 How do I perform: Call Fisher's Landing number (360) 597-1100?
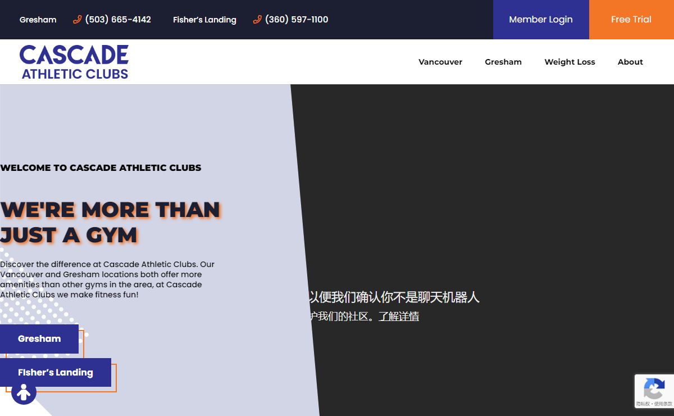[x=297, y=20]
